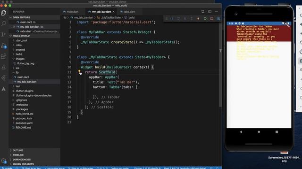
Task: Collapse the lib folder
Action: 34,73
